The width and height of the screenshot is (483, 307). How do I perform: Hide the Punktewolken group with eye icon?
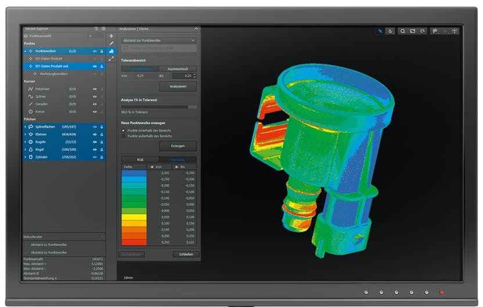pos(95,51)
